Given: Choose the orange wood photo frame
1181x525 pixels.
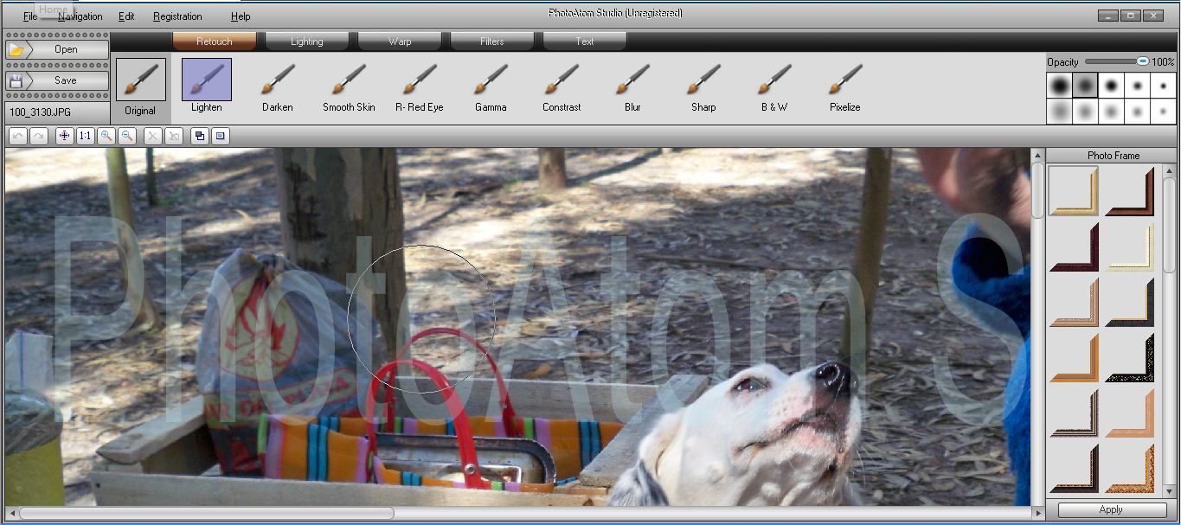Looking at the screenshot, I should pos(1074,357).
